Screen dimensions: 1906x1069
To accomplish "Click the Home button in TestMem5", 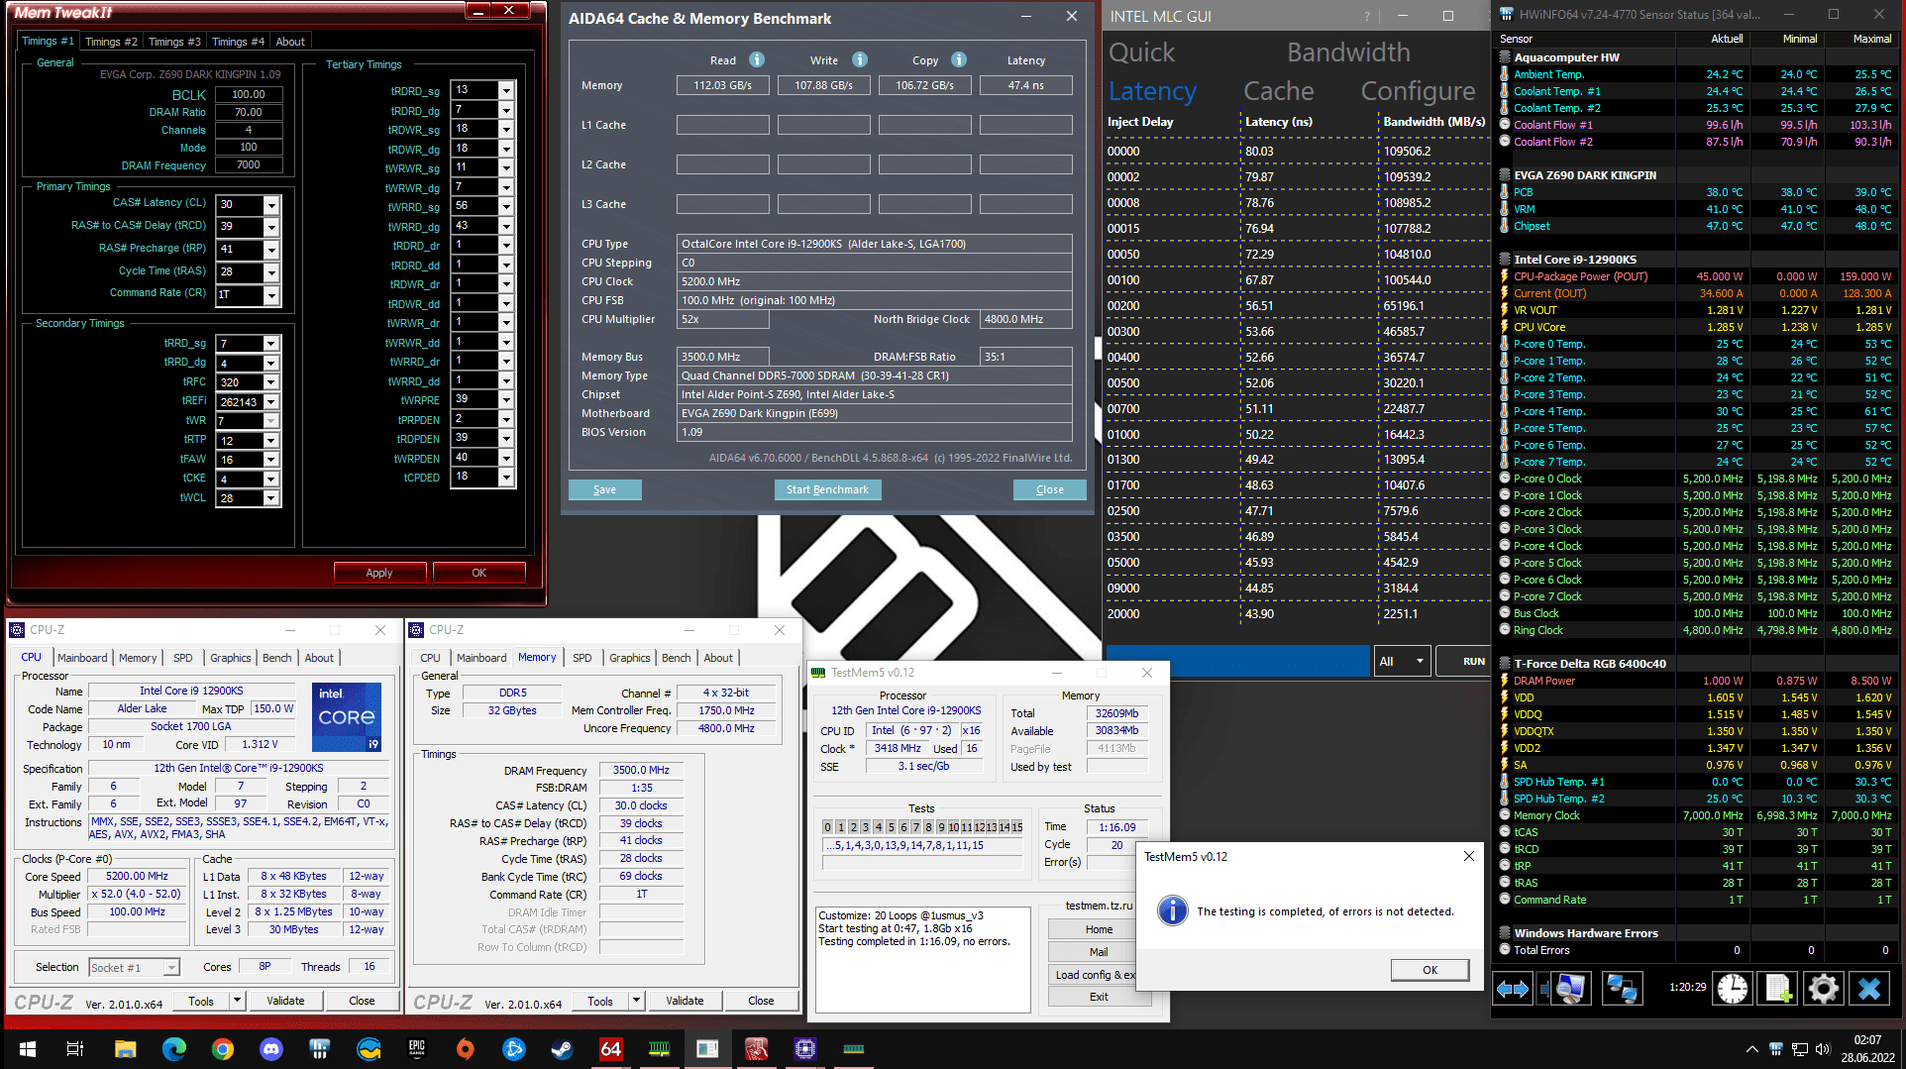I will [x=1099, y=929].
